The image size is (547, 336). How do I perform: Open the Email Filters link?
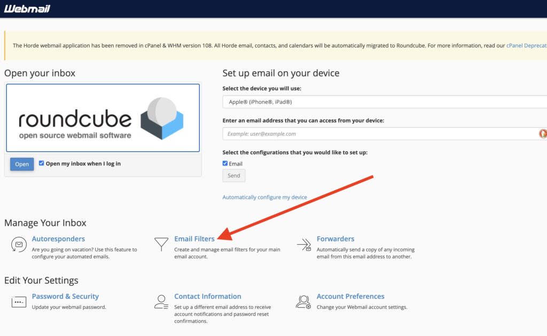[194, 239]
